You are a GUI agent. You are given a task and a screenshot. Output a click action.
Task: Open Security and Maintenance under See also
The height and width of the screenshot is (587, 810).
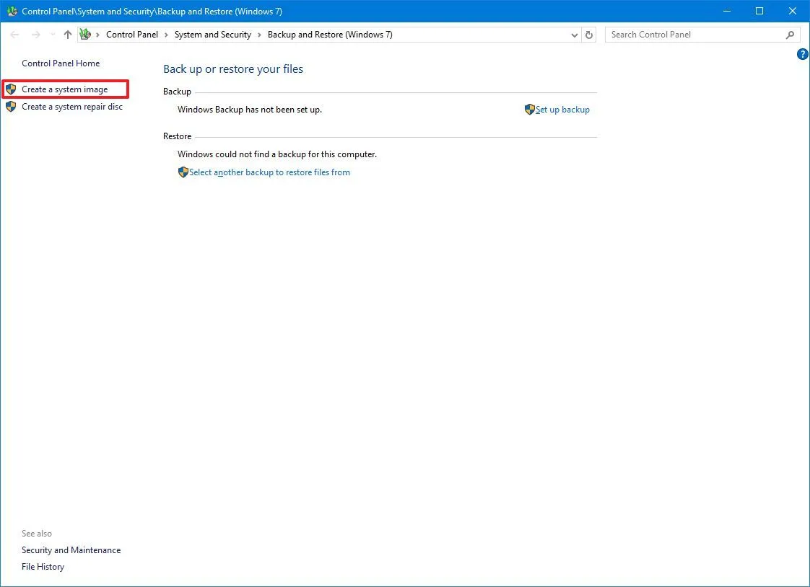(71, 550)
